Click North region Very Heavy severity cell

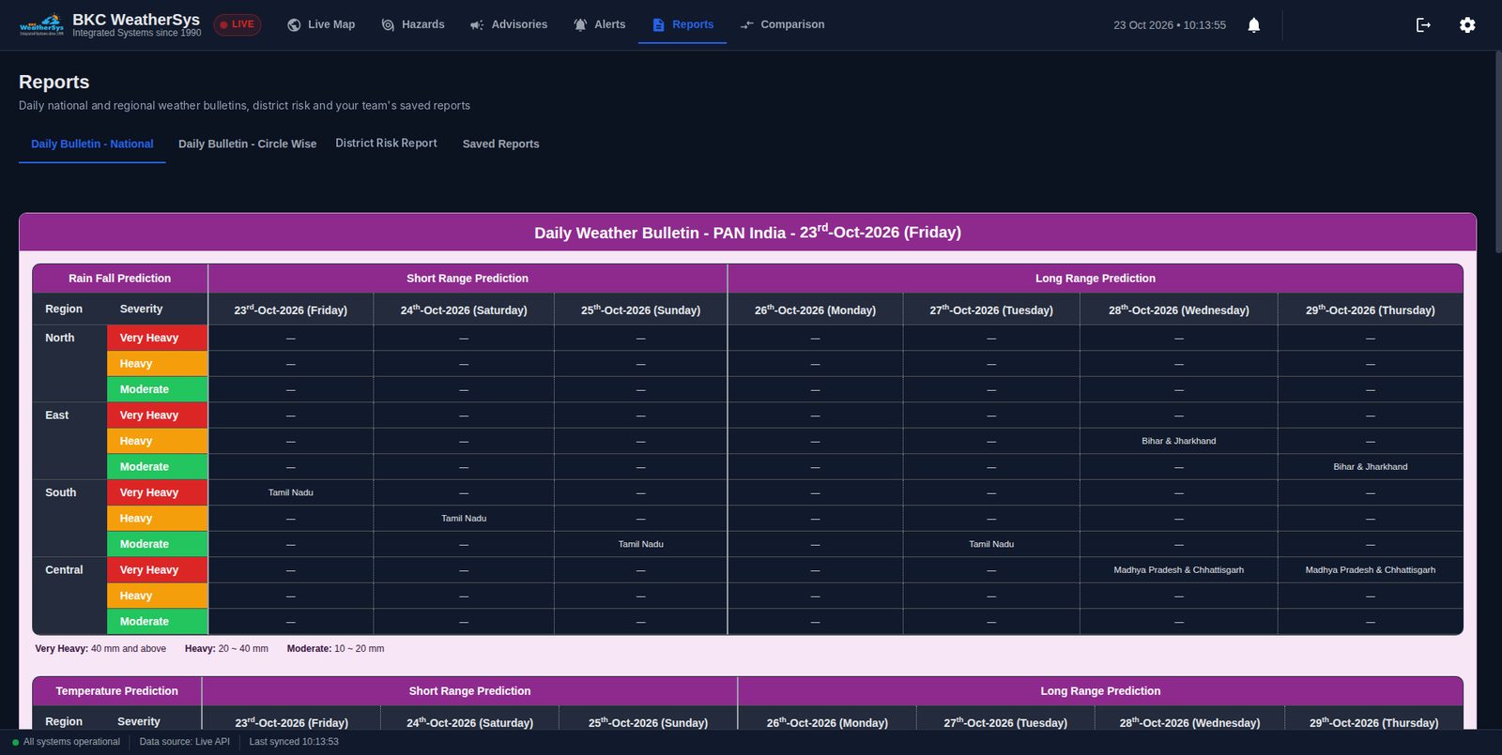point(157,338)
